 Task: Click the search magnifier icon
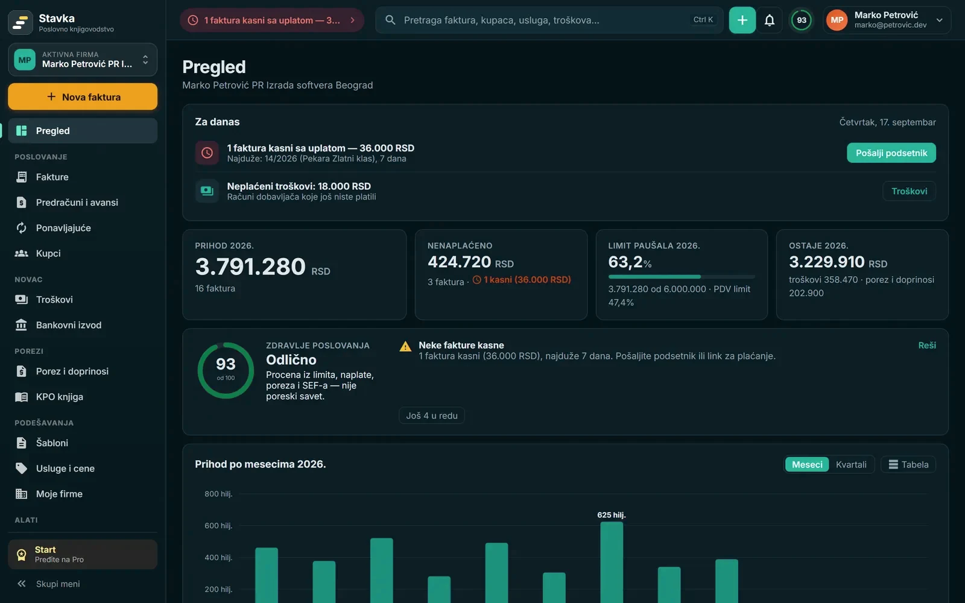390,20
